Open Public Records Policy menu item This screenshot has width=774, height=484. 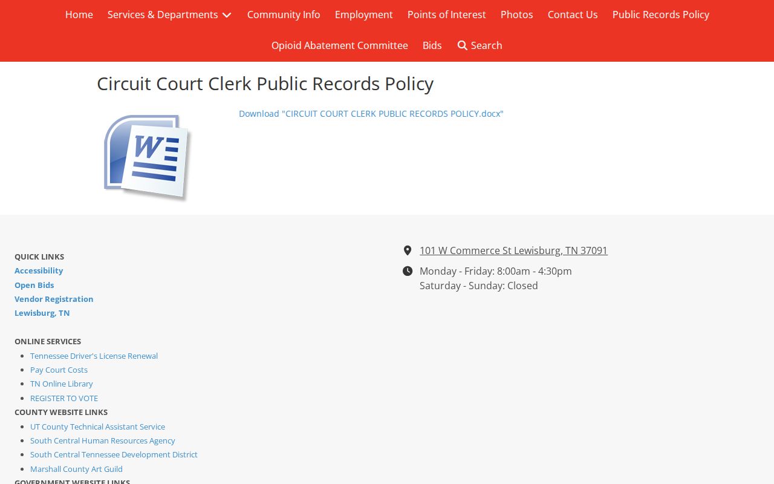[x=661, y=15]
